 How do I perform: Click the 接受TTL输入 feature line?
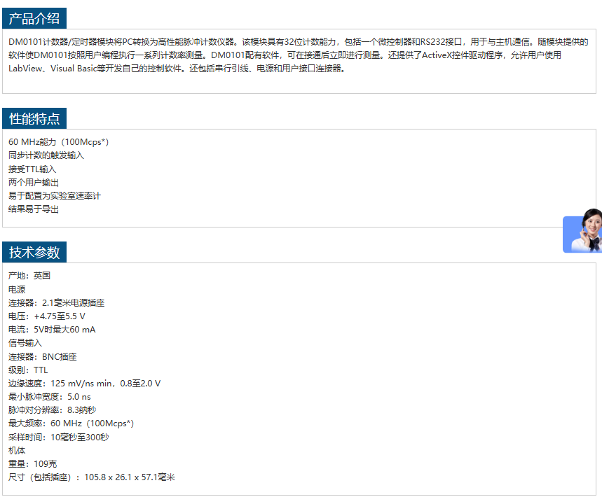pyautogui.click(x=32, y=169)
